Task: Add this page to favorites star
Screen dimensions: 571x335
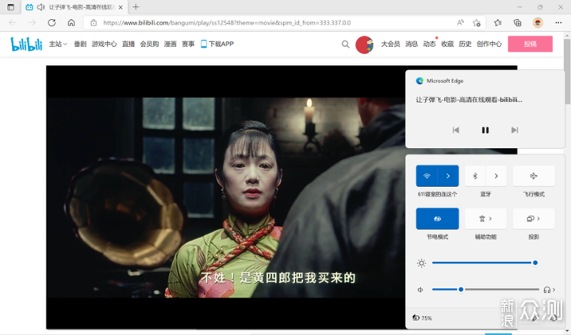Action: click(x=477, y=22)
